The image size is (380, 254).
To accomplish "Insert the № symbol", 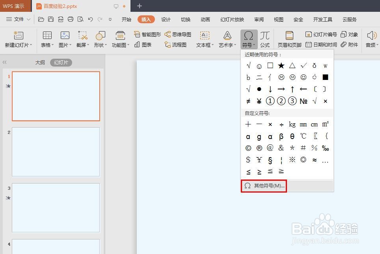I will (304, 101).
